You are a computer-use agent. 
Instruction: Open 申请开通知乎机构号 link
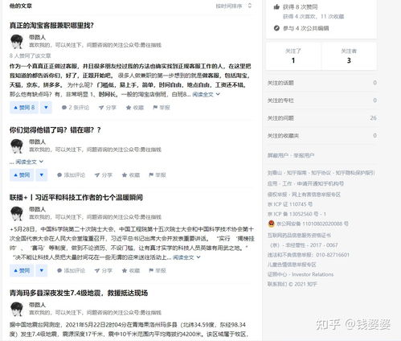pos(321,183)
